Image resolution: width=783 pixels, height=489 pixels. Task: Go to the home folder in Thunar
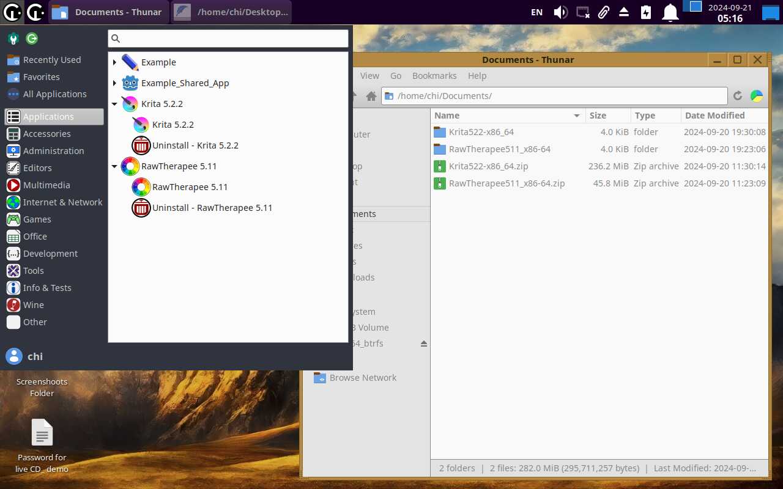point(371,96)
